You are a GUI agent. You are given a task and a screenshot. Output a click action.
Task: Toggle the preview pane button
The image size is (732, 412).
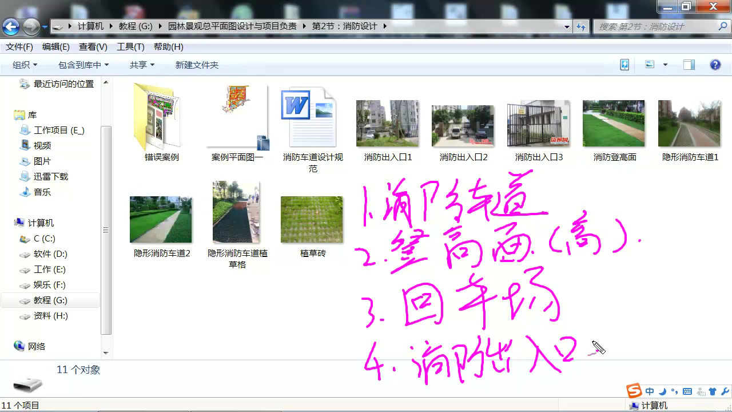click(x=689, y=65)
